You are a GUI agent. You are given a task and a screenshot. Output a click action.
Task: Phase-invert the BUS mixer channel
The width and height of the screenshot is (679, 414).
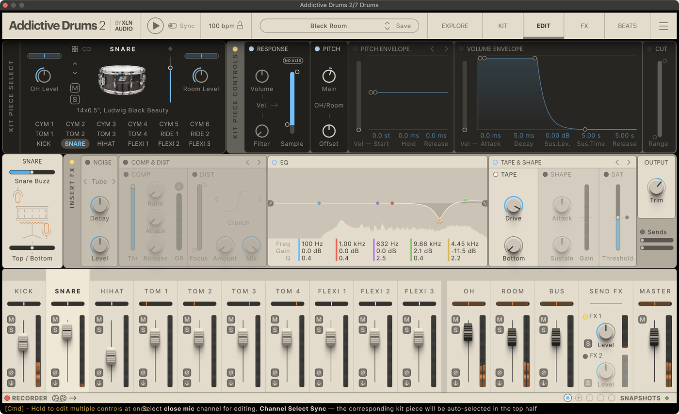click(543, 372)
